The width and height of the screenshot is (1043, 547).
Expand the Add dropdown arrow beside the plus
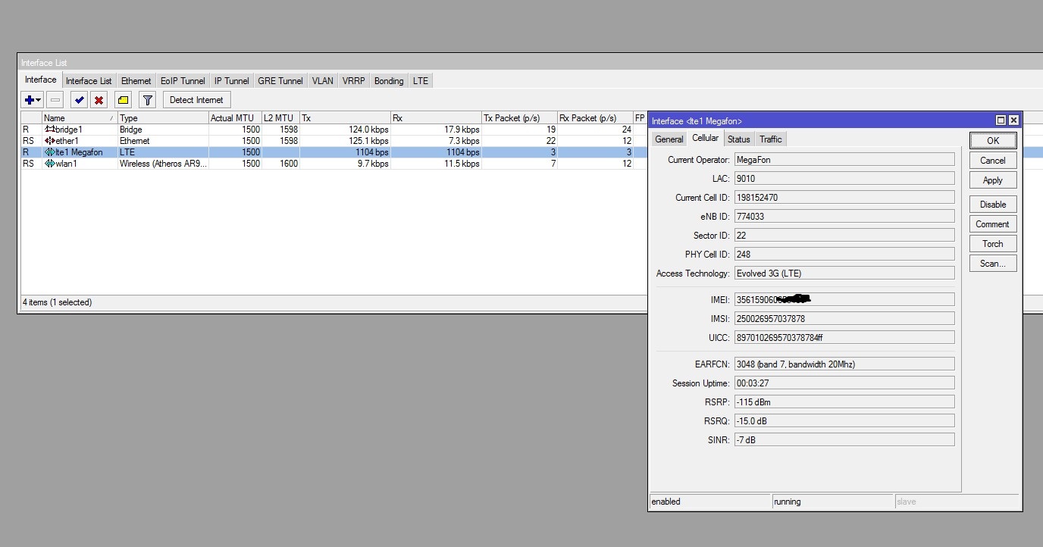pyautogui.click(x=39, y=100)
